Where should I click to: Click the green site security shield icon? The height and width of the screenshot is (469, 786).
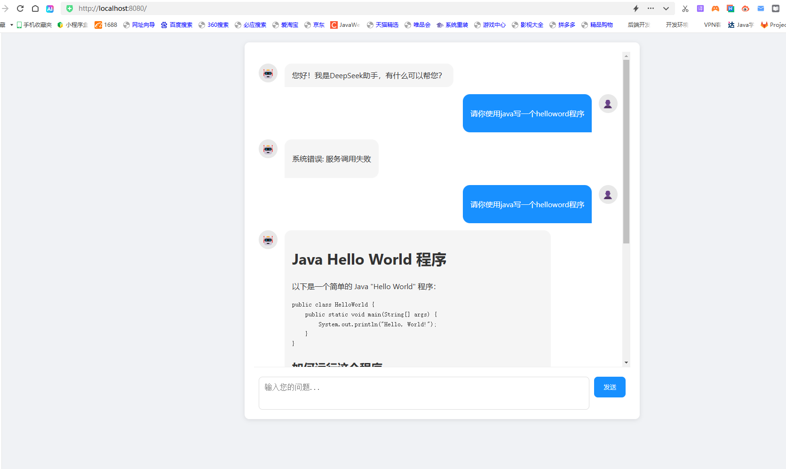70,8
